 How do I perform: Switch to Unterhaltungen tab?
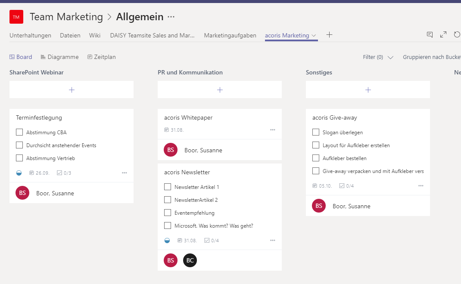click(30, 35)
